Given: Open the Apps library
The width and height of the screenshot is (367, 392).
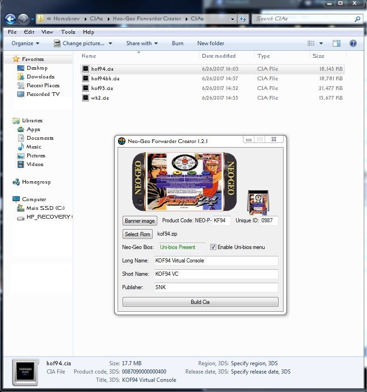Looking at the screenshot, I should (33, 129).
